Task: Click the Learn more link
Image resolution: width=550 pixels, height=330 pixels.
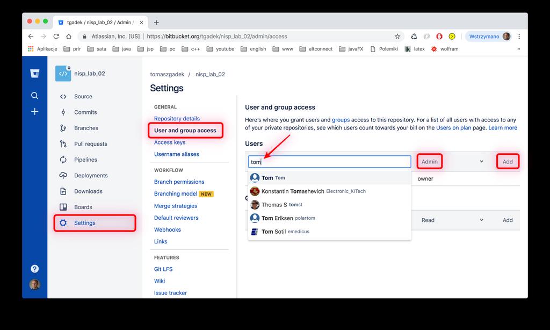Action: [503, 128]
